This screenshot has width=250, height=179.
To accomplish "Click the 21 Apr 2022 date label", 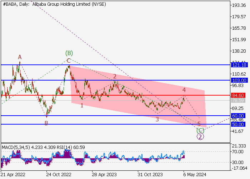I will [x=13, y=174].
